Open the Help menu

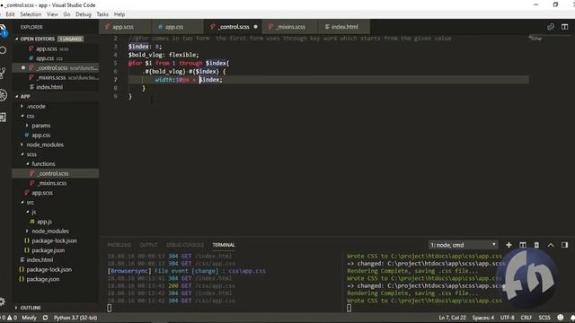(119, 14)
